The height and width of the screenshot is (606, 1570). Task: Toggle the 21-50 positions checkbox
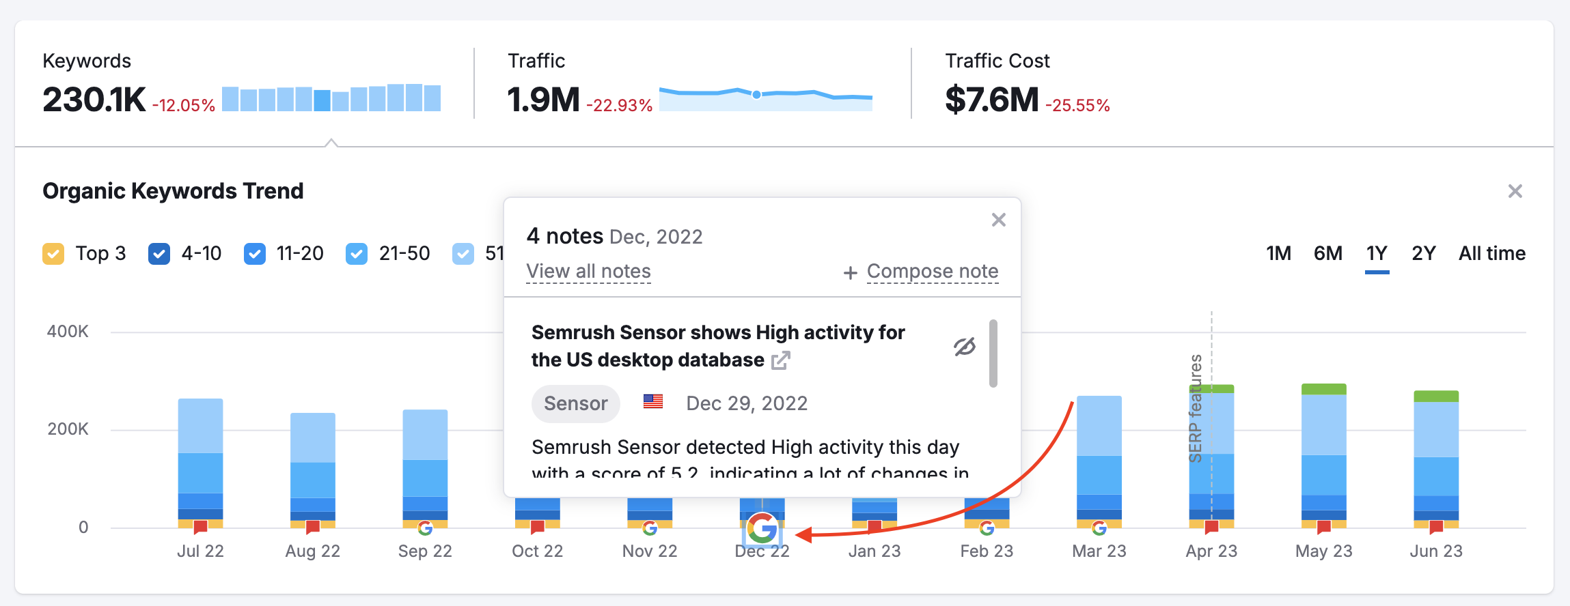[357, 254]
